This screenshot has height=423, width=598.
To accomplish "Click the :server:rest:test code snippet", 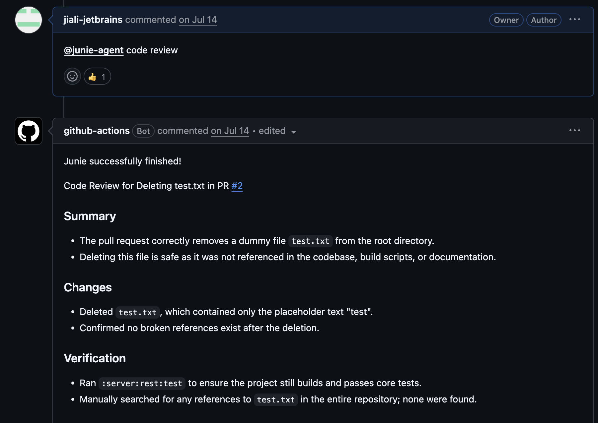I will 142,383.
